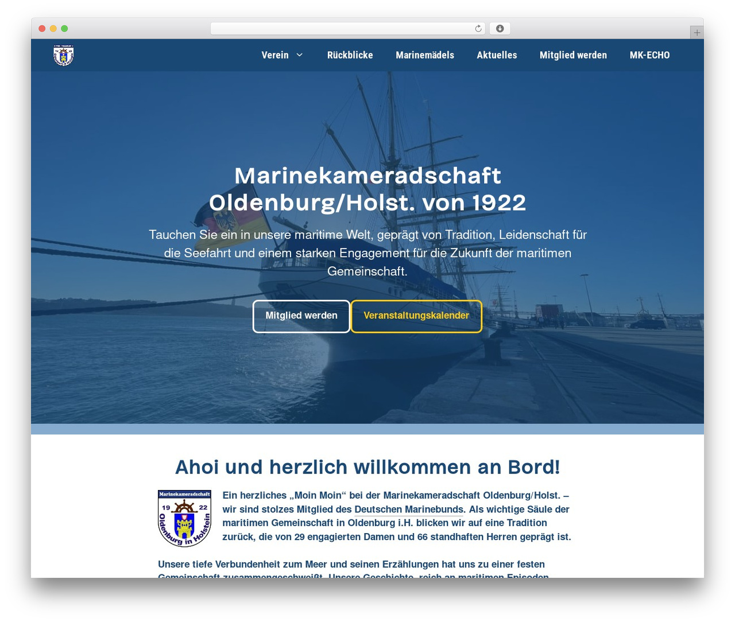This screenshot has height=622, width=735.
Task: Close the browser window with red button
Action: click(42, 29)
